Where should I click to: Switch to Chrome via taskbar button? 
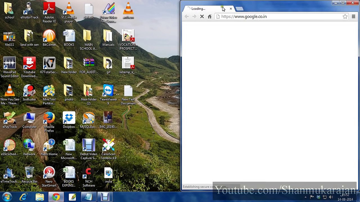point(56,197)
